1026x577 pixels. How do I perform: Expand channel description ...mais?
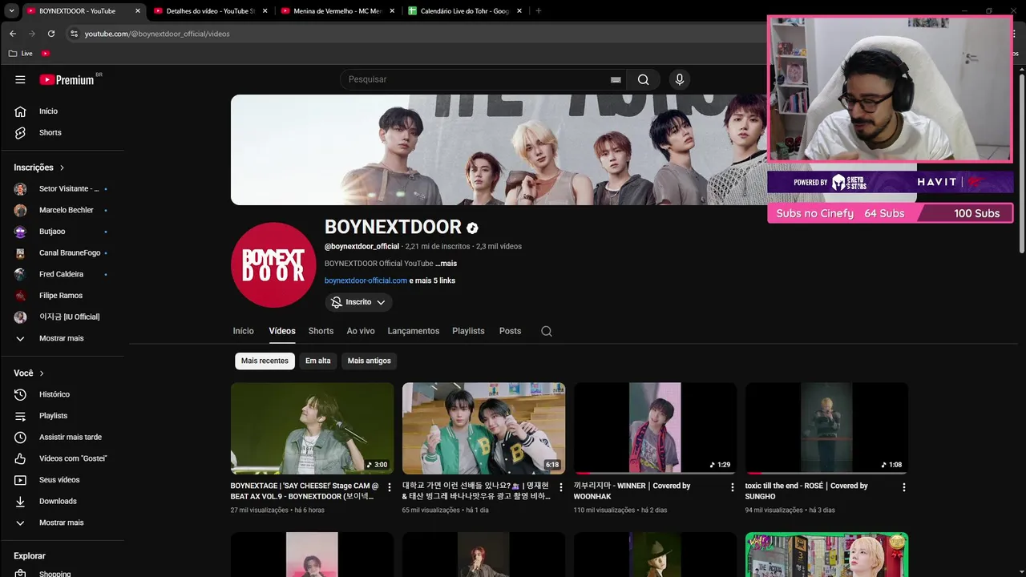click(x=446, y=264)
